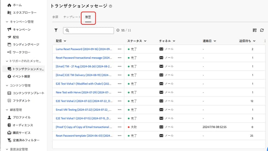Switch to the 参照 tab
268x151 pixels.
(x=55, y=17)
